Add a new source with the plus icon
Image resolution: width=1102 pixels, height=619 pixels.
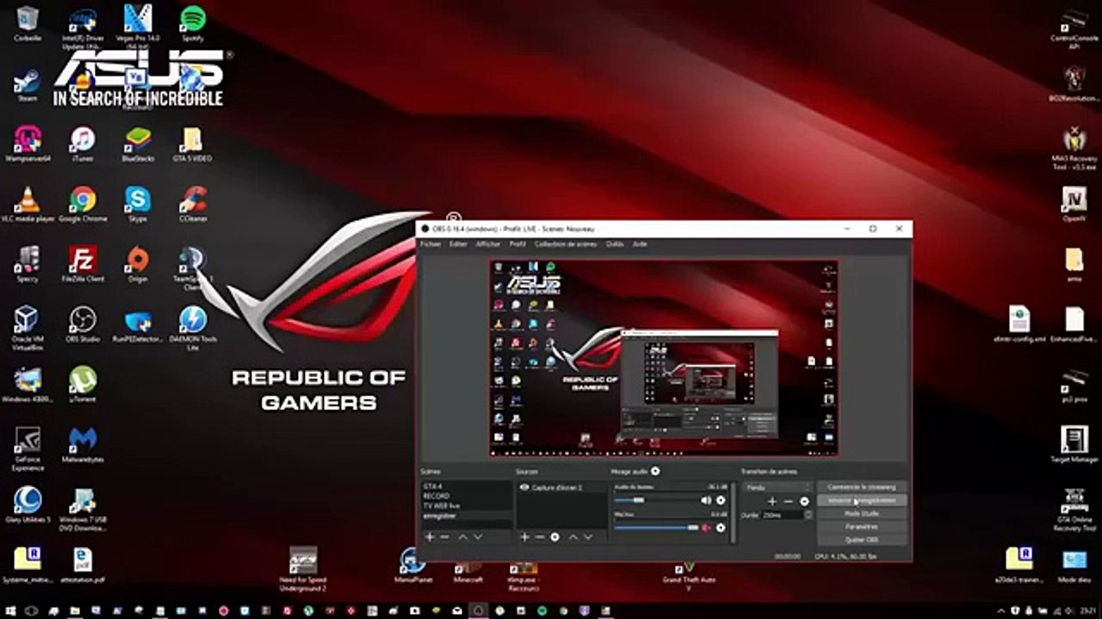(524, 537)
